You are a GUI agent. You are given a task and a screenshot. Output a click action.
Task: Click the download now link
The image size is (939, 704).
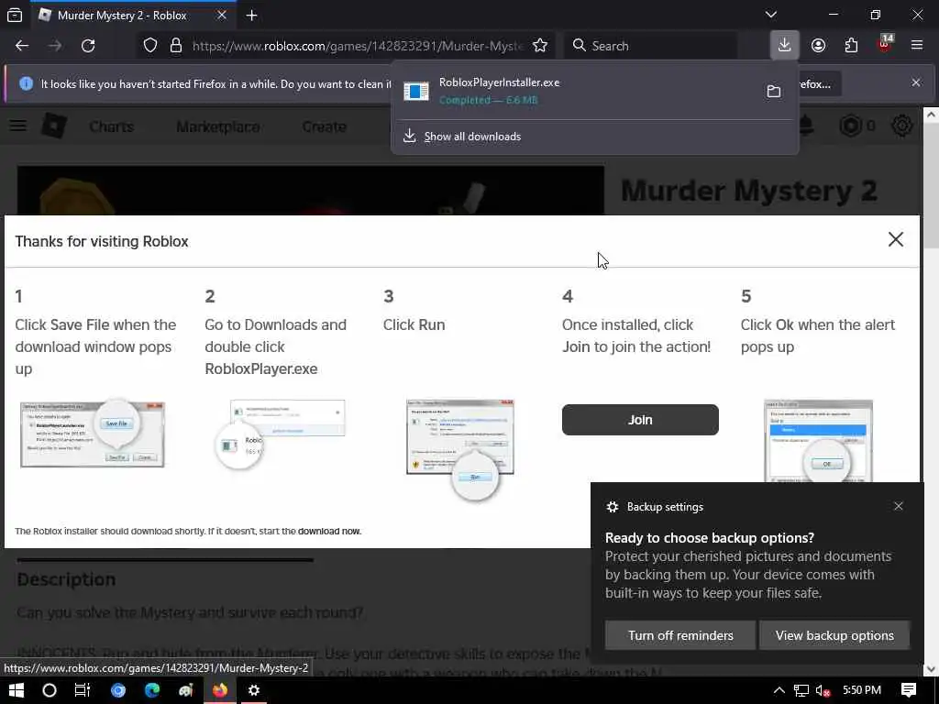(x=329, y=531)
